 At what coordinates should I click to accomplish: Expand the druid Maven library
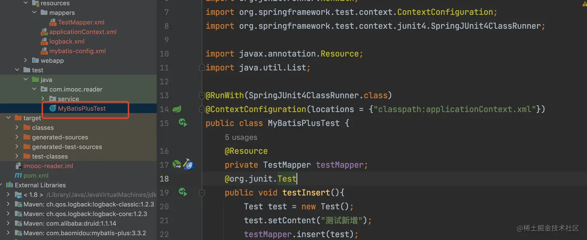click(9, 223)
